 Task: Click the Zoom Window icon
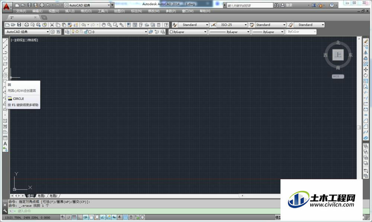[115, 25]
